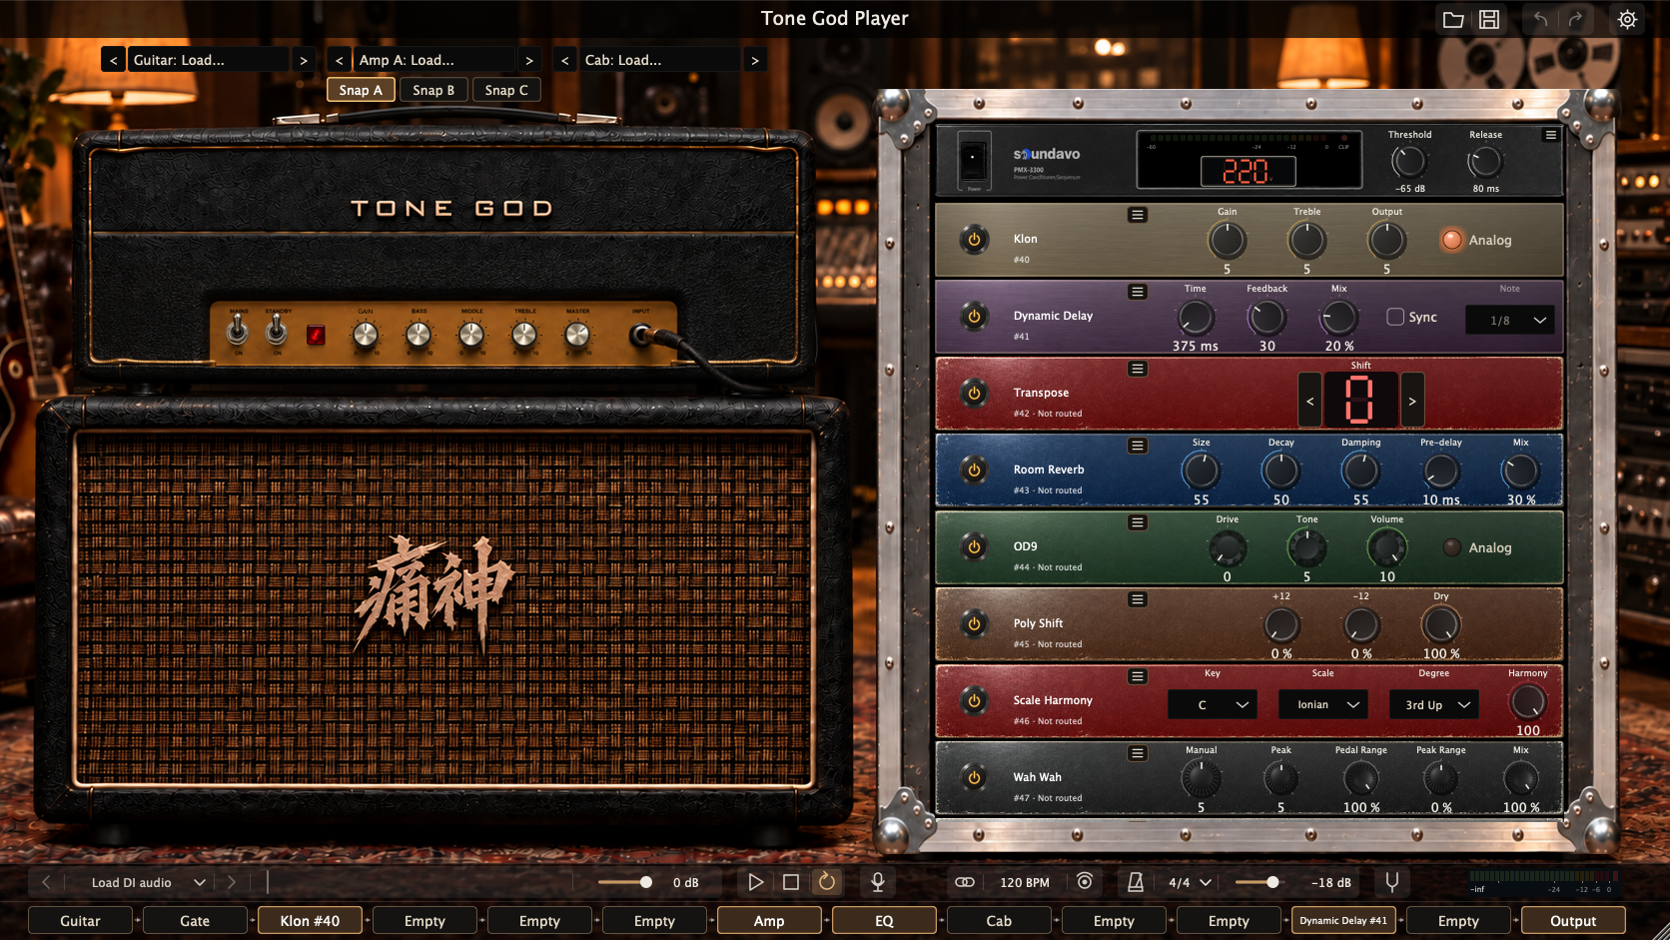
Task: Open the settings gear icon
Action: (x=1627, y=19)
